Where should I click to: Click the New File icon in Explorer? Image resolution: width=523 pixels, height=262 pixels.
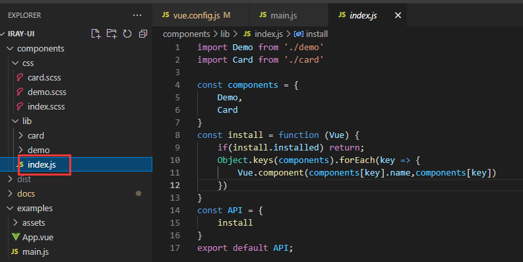(x=96, y=34)
